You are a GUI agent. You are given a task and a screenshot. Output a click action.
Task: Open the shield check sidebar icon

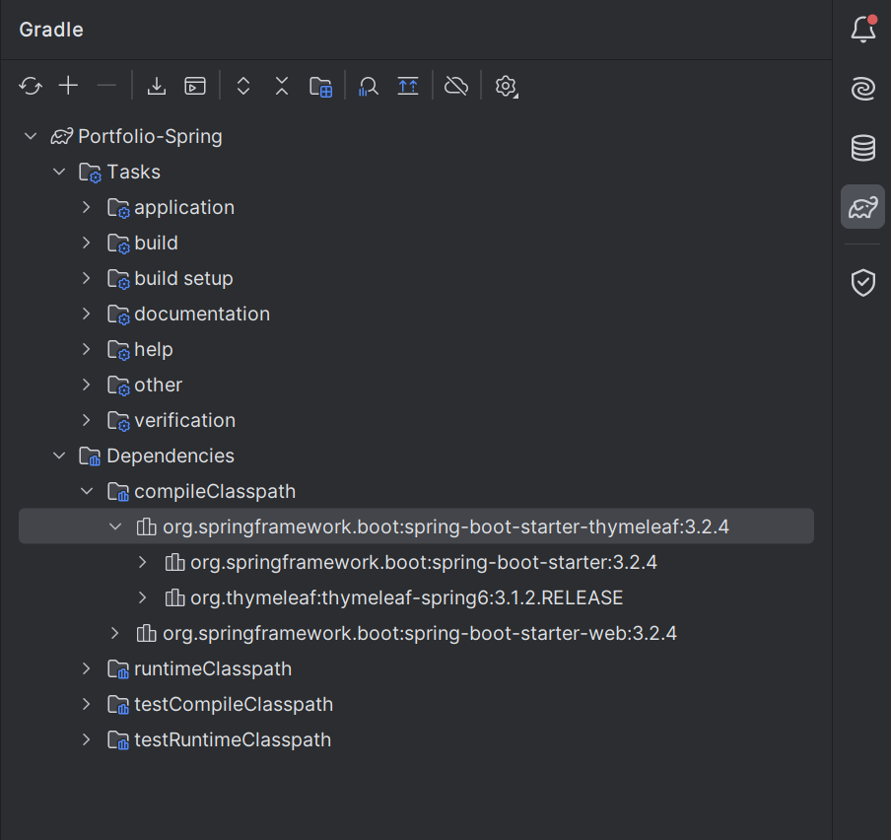[x=863, y=282]
